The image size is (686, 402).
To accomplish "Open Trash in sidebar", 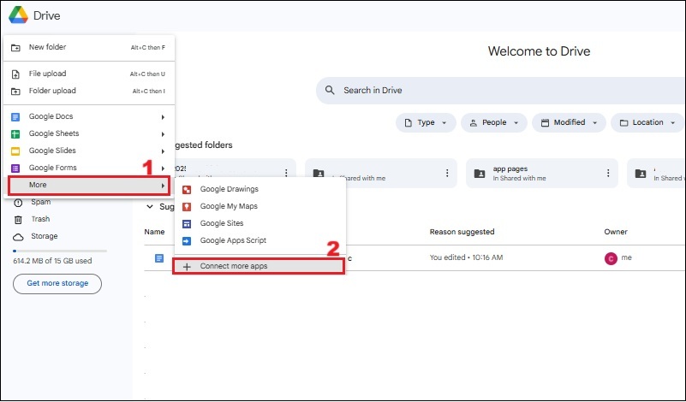I will 40,219.
